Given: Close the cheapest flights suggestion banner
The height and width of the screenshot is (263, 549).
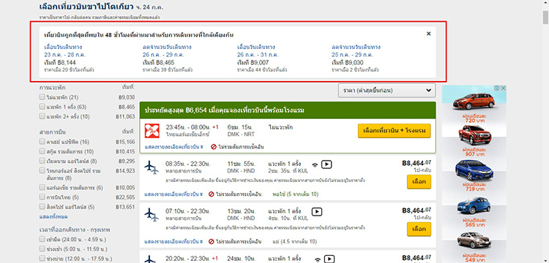Looking at the screenshot, I should [x=428, y=34].
